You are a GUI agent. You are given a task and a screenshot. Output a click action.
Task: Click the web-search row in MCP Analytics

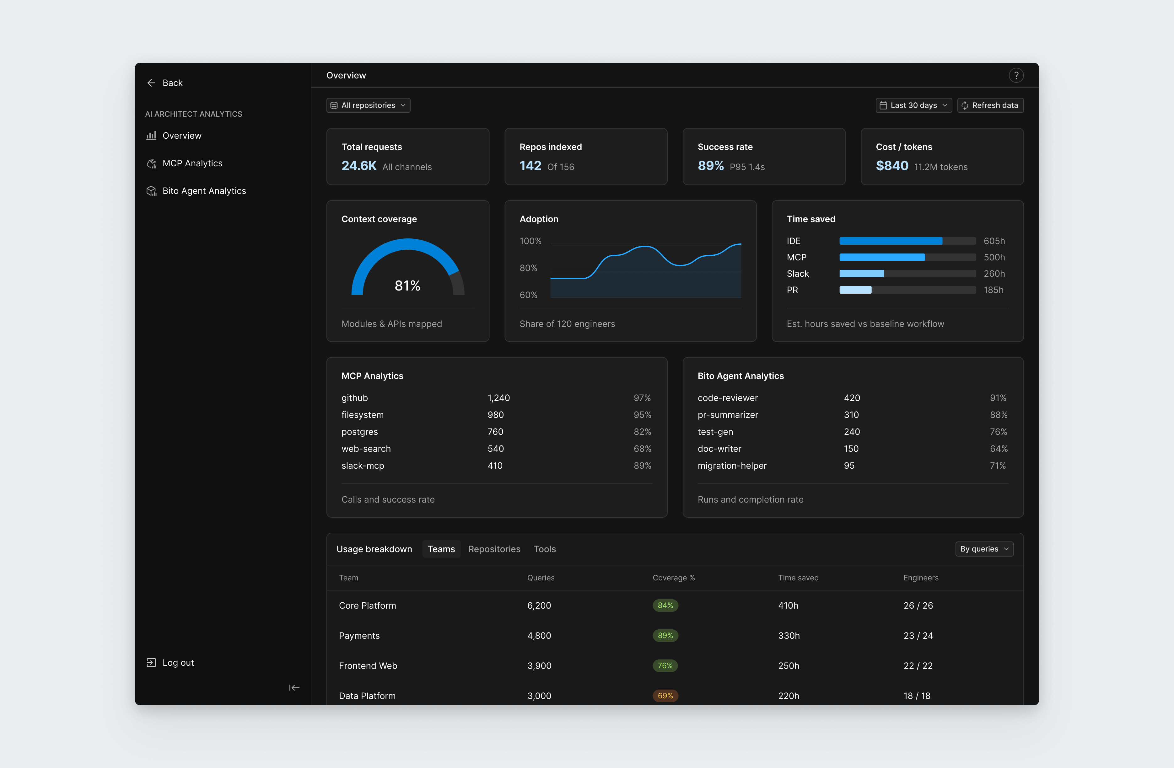point(496,449)
